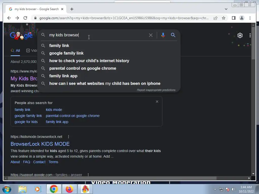259x194 pixels.
Task: Open Google apps three-dot menu
Action: (x=250, y=35)
